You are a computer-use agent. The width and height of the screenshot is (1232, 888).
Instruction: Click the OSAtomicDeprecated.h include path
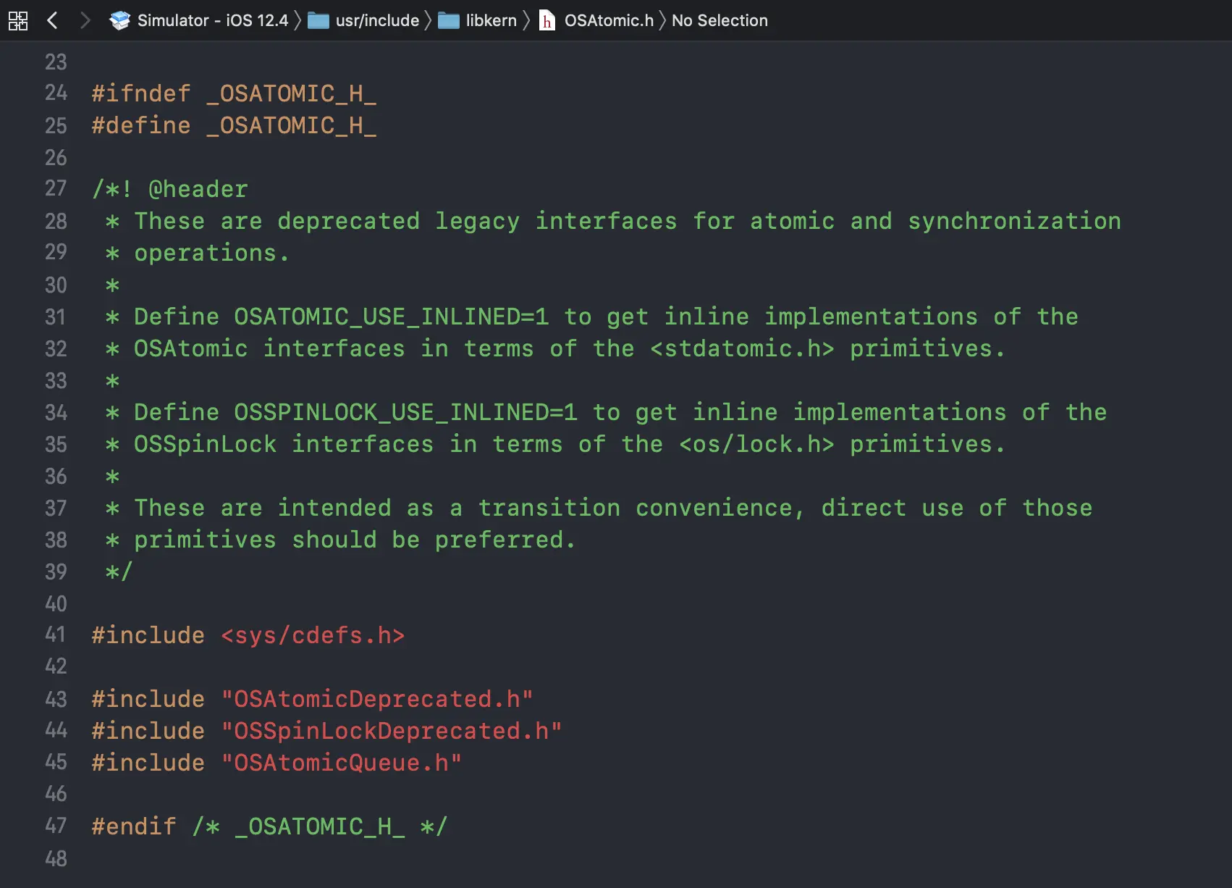coord(377,699)
